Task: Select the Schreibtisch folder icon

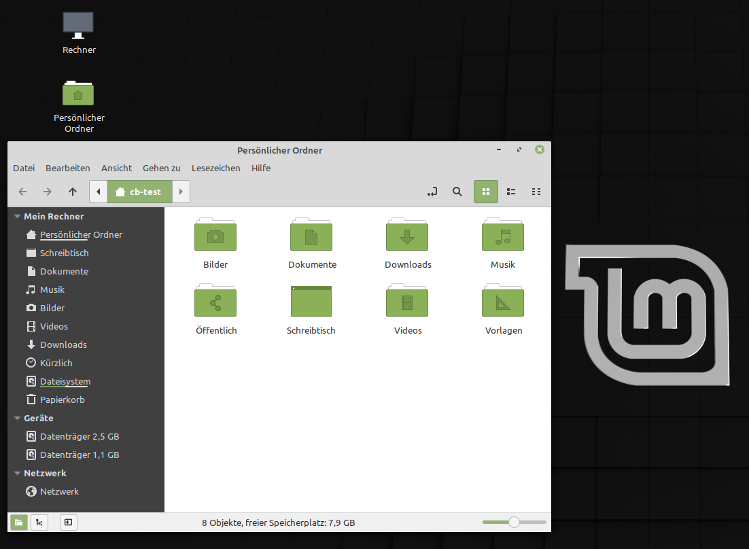Action: [x=311, y=301]
